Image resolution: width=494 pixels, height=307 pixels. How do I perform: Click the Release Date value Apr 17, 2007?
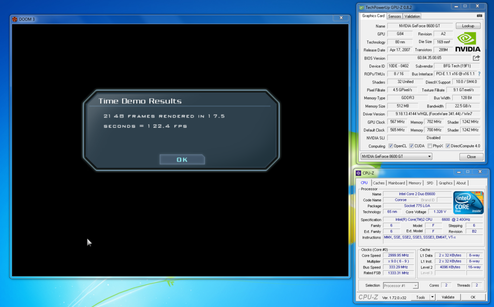(x=400, y=50)
